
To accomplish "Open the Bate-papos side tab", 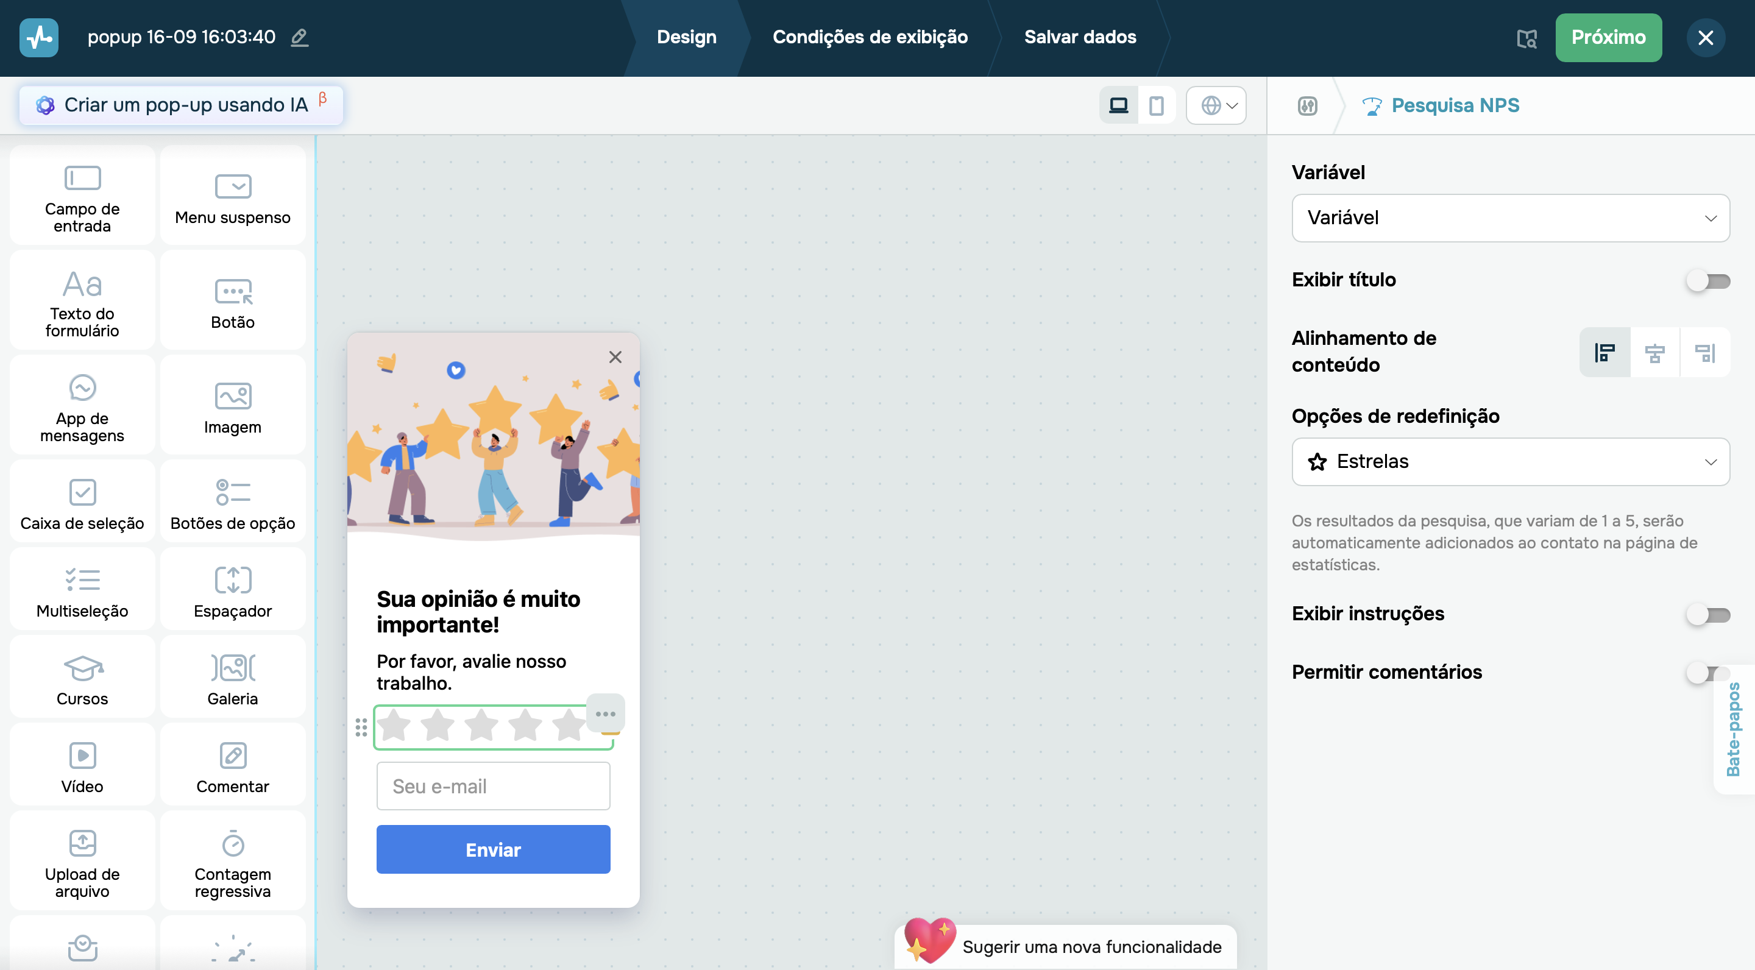I will [x=1734, y=729].
